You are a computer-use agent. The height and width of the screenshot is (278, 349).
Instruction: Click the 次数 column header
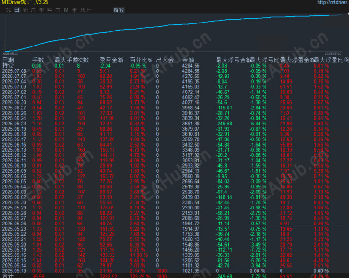point(83,60)
